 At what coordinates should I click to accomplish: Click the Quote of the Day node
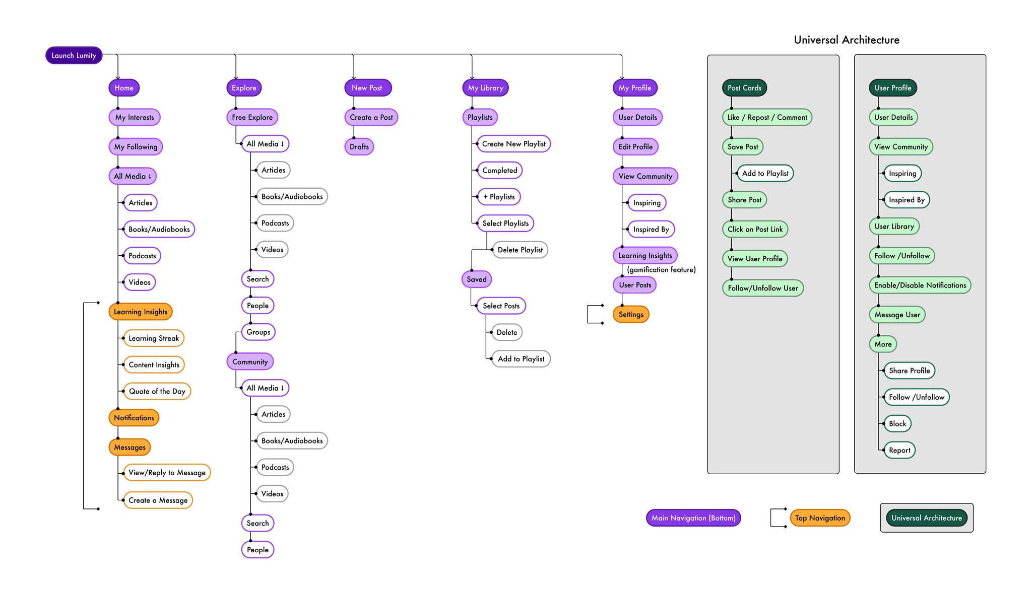(x=157, y=391)
